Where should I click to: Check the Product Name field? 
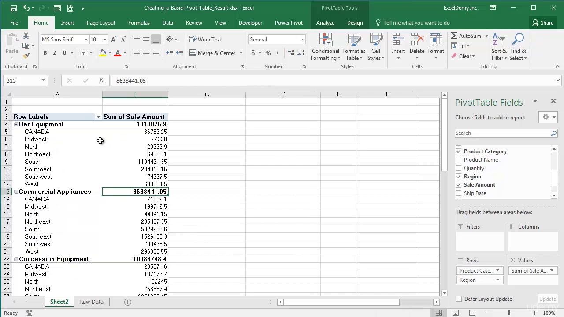pyautogui.click(x=459, y=159)
